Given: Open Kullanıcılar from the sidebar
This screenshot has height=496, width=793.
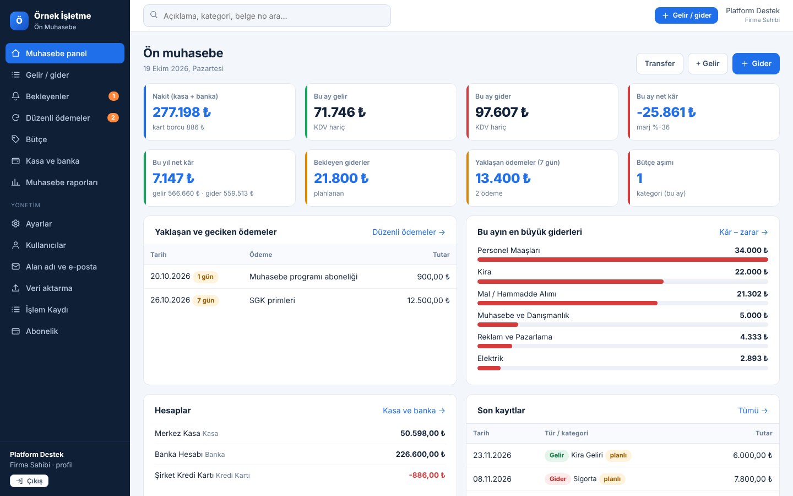Looking at the screenshot, I should pos(65,245).
